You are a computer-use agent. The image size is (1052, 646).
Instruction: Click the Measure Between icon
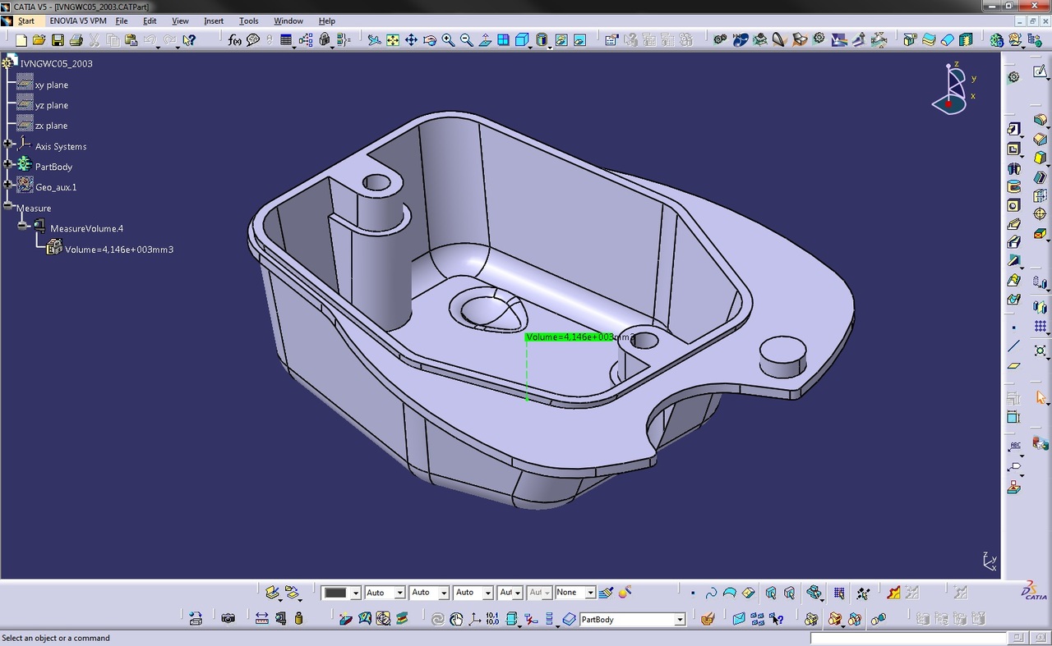tap(261, 618)
